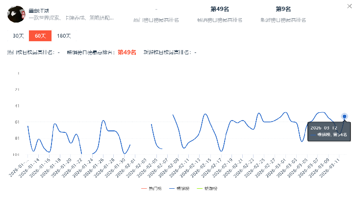358x200 pixels.
Task: Switch to the 30天 range
Action: tap(18, 36)
